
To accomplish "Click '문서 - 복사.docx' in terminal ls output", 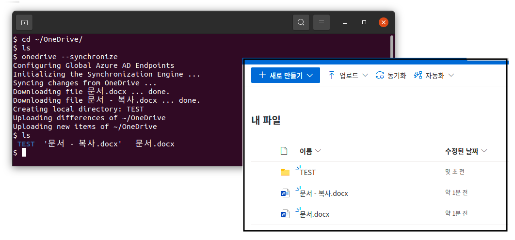I will (x=83, y=144).
